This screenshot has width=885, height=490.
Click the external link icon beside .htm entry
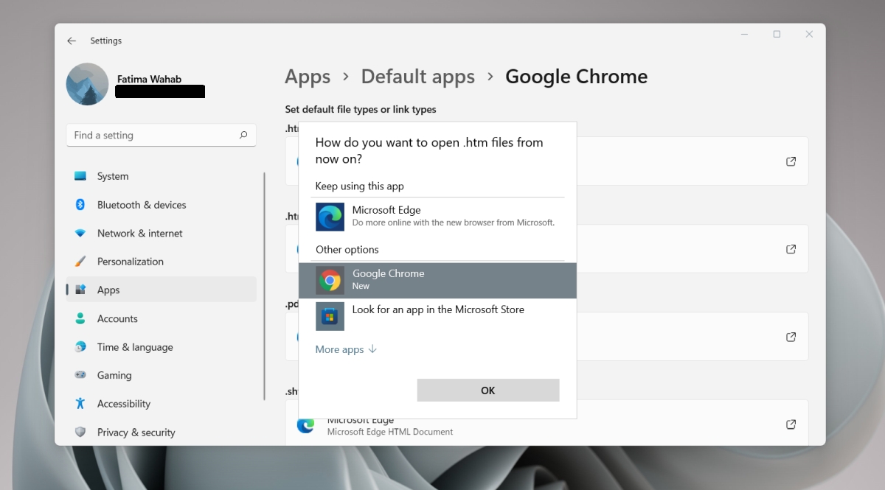click(x=790, y=161)
